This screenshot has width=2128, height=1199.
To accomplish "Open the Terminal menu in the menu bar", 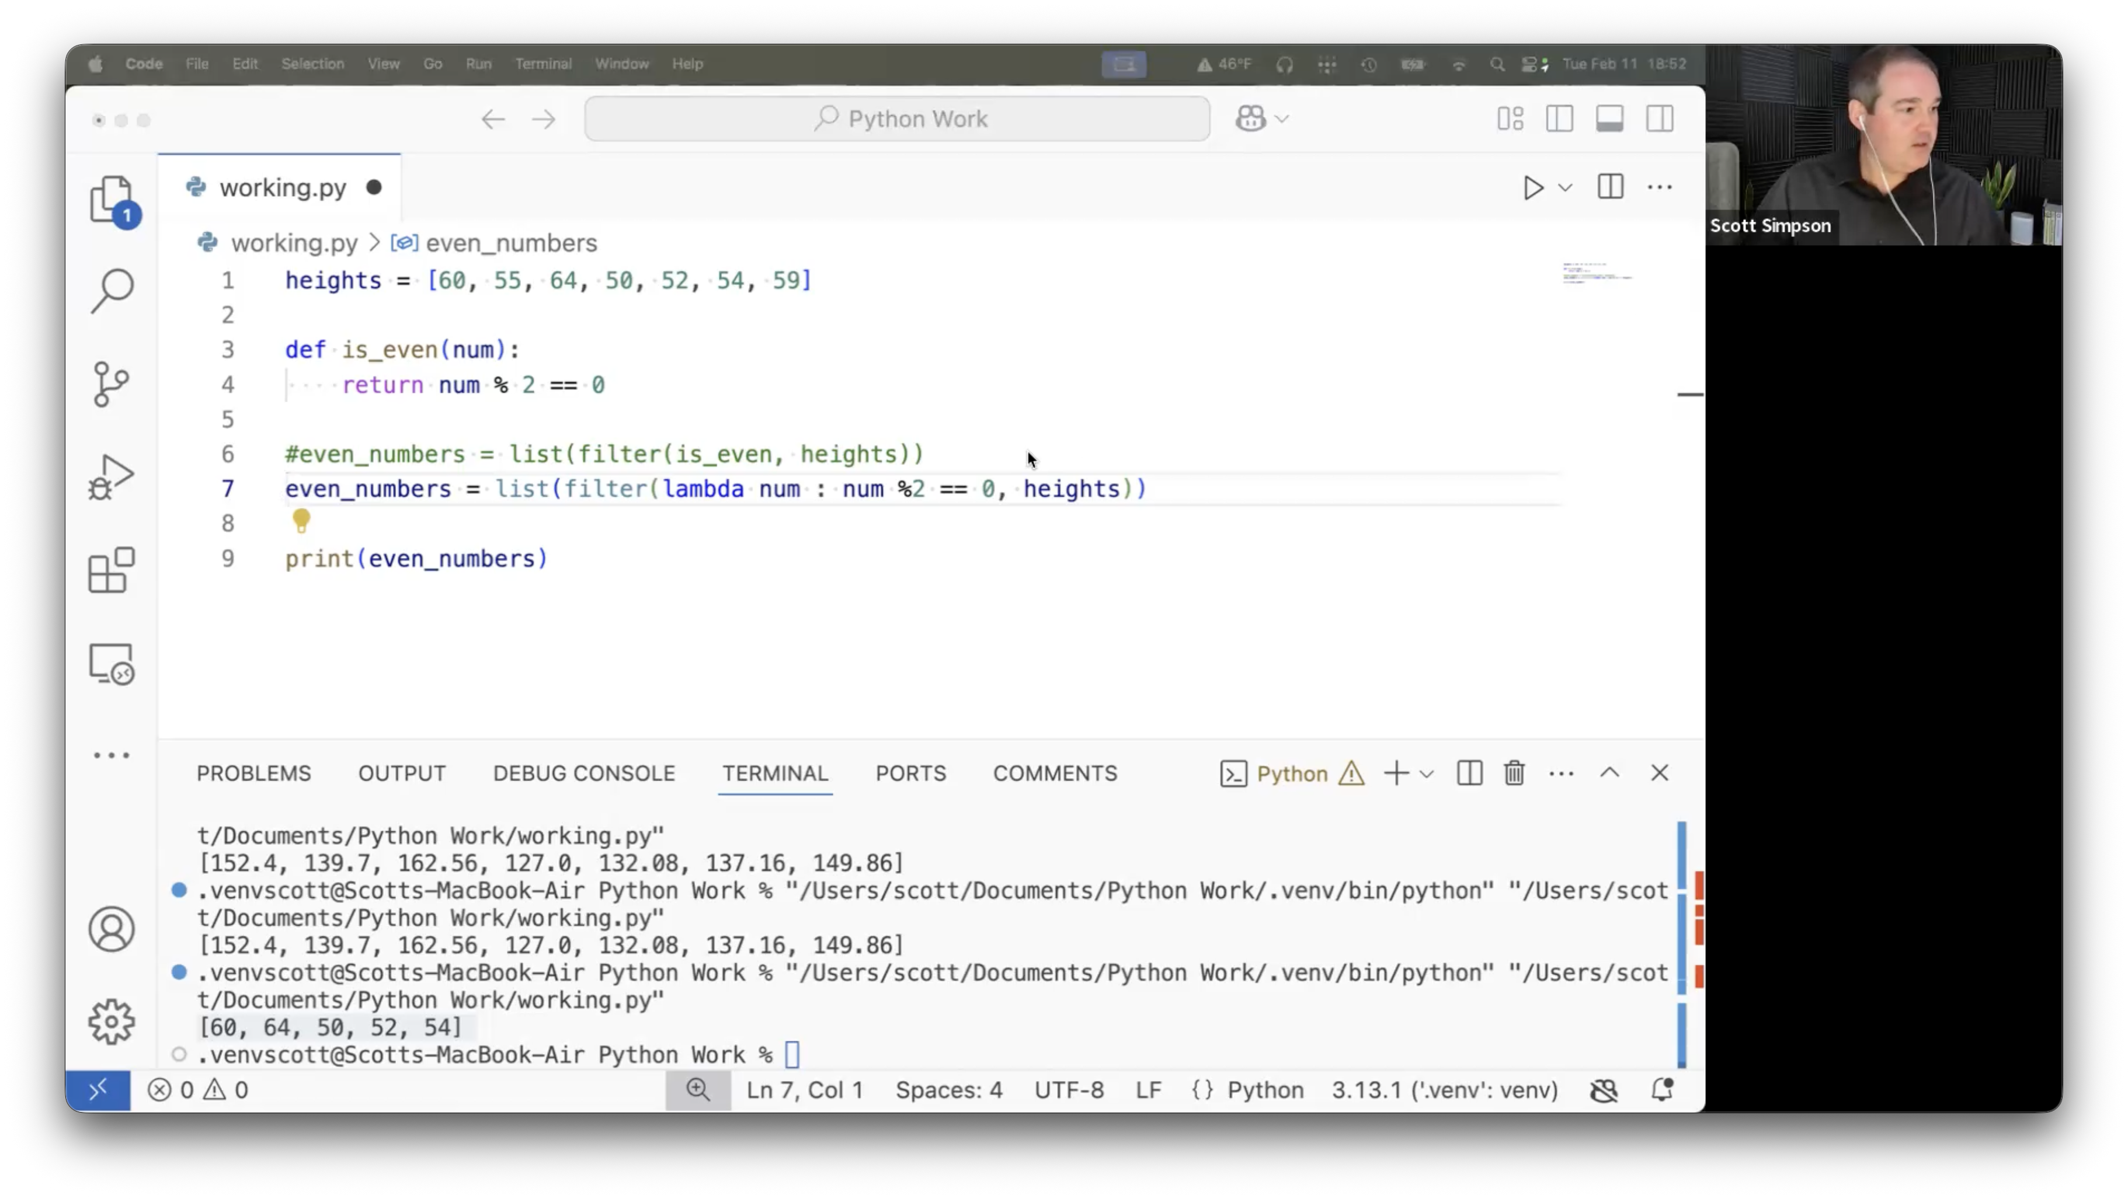I will [543, 64].
